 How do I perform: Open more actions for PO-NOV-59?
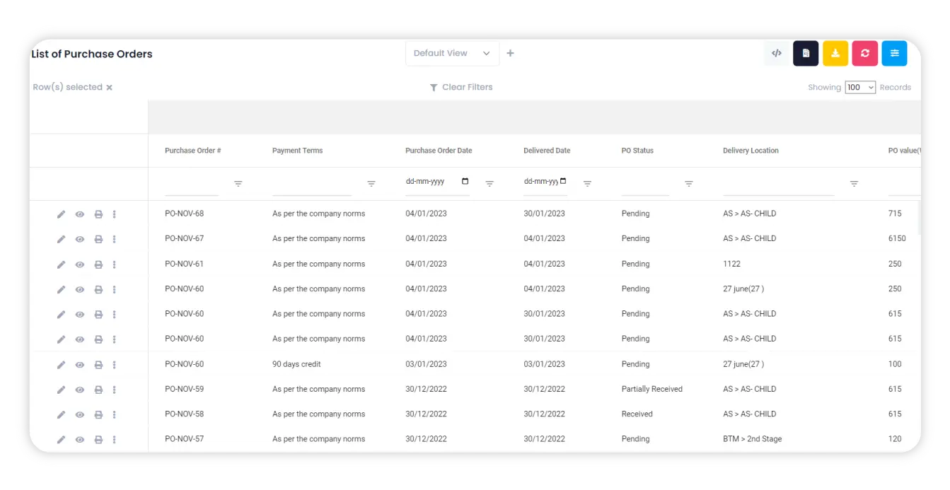click(x=115, y=389)
